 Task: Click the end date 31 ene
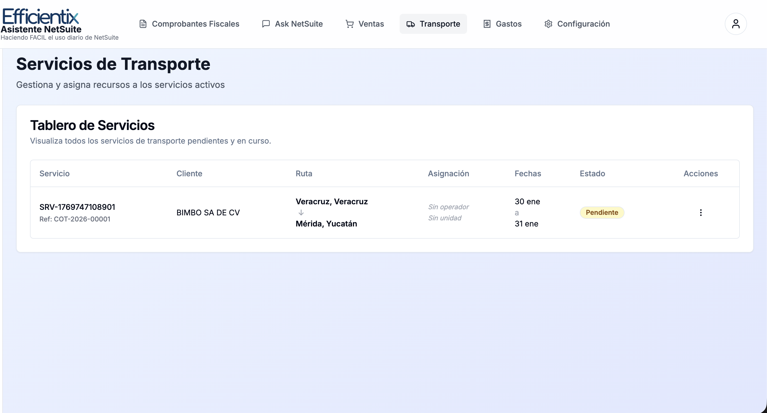pyautogui.click(x=527, y=223)
